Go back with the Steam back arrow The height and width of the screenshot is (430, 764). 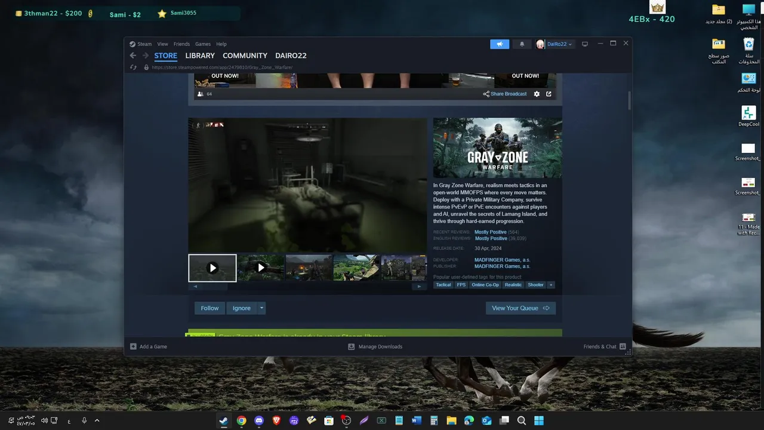(x=133, y=56)
